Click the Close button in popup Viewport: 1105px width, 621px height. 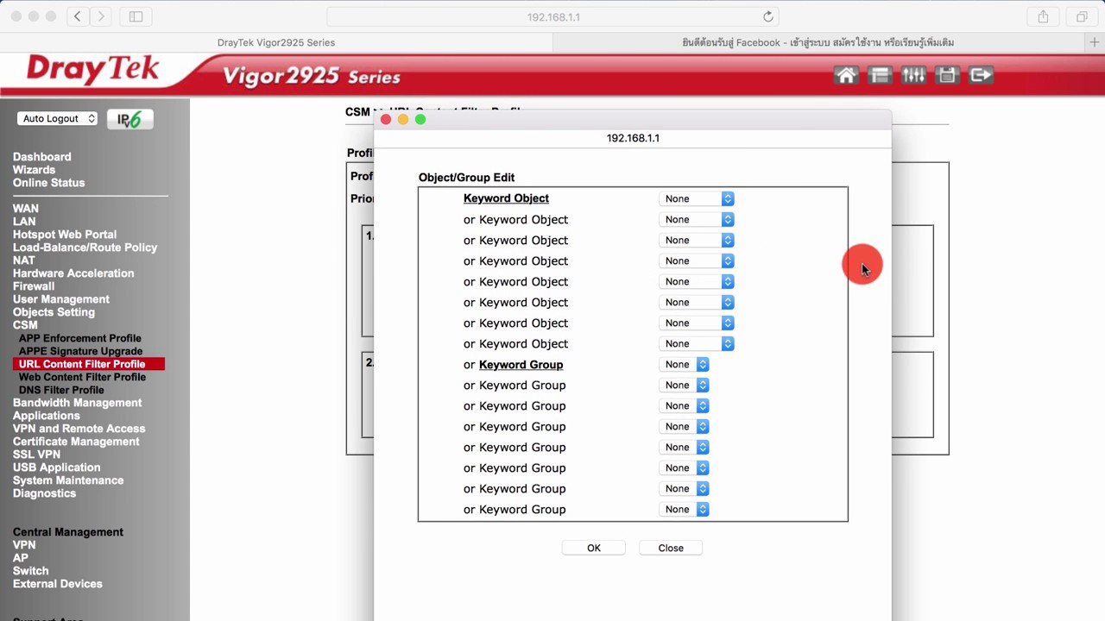click(x=671, y=548)
